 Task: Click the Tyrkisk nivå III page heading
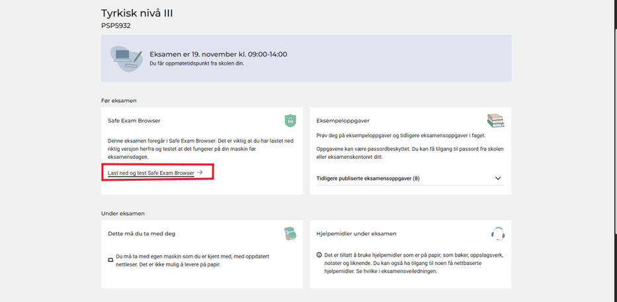137,13
